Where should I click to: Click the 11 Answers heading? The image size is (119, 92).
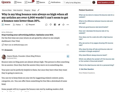point(7,50)
